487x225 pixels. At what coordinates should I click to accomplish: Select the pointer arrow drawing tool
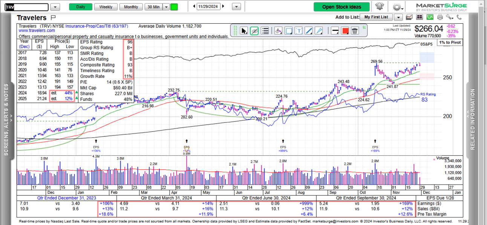(244, 31)
